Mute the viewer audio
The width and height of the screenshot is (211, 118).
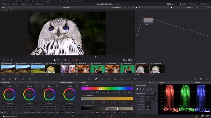[x=12, y=60]
